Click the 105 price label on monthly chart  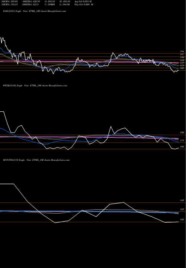[182, 220]
